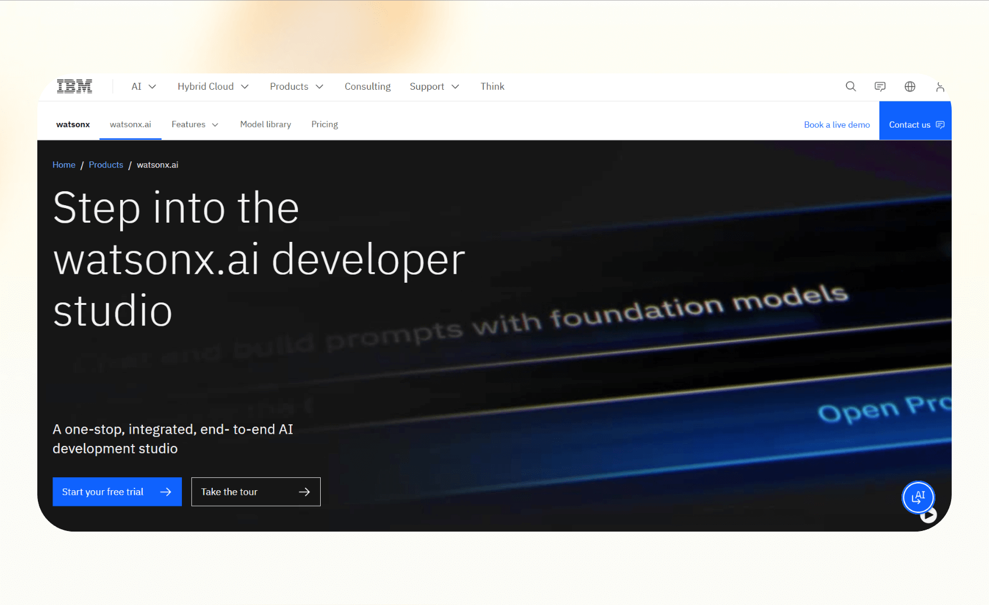Image resolution: width=989 pixels, height=605 pixels.
Task: Expand the Hybrid Cloud dropdown
Action: (x=213, y=86)
